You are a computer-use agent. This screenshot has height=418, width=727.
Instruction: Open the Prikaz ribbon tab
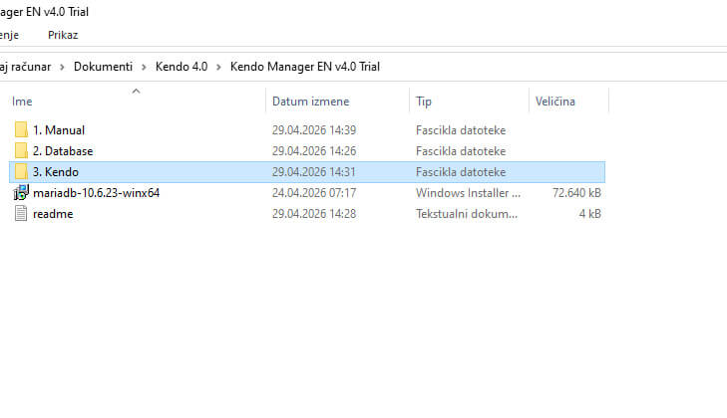[63, 35]
